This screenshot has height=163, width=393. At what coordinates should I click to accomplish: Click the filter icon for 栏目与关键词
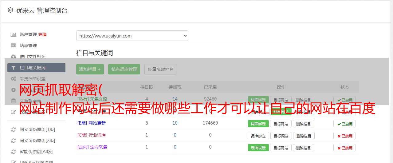(x=14, y=68)
